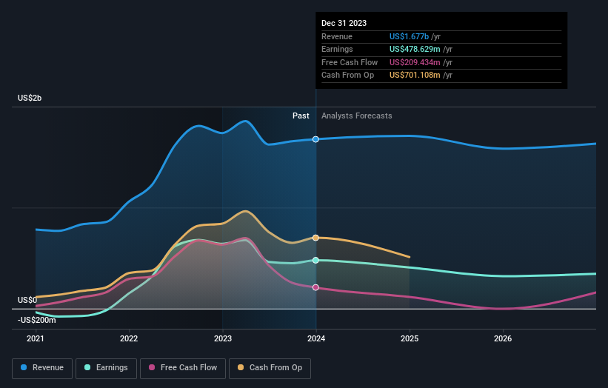Click the Past label on the chart
This screenshot has height=388, width=608.
pyautogui.click(x=301, y=116)
